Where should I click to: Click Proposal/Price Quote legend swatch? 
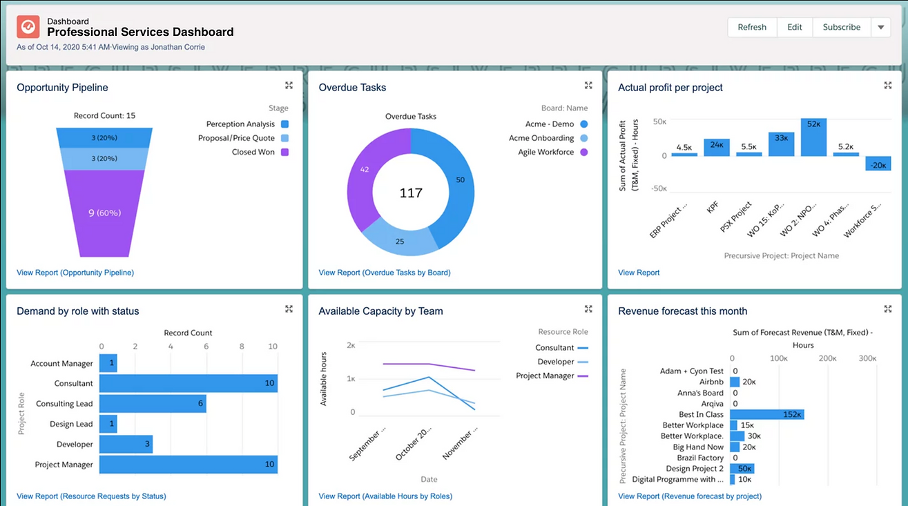tap(284, 138)
